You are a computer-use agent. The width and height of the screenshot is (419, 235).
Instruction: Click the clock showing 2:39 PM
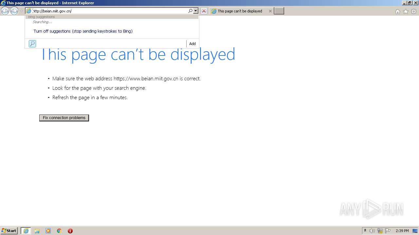402,231
